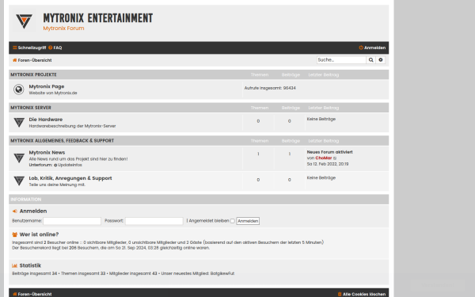The width and height of the screenshot is (475, 297).
Task: Enable the Angemeldet bleiben checkbox
Action: (232, 221)
